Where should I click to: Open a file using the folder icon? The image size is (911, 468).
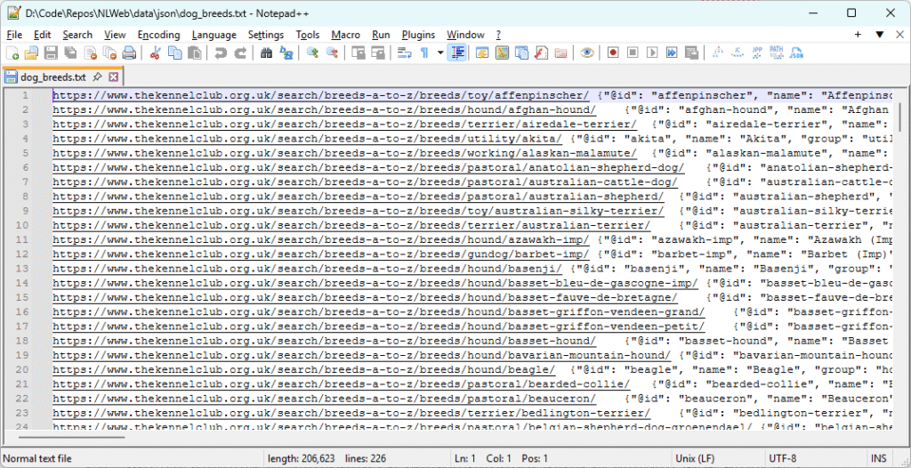pyautogui.click(x=31, y=53)
